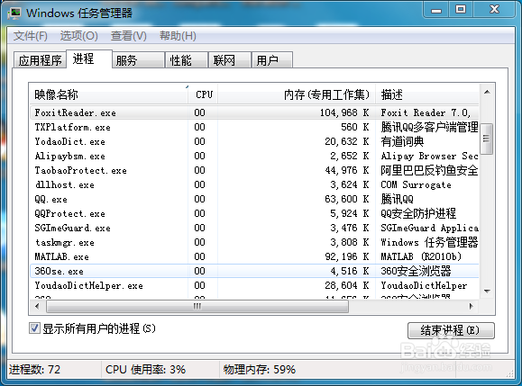The height and width of the screenshot is (386, 522).
Task: Select the QQ.exe process
Action: 254,200
